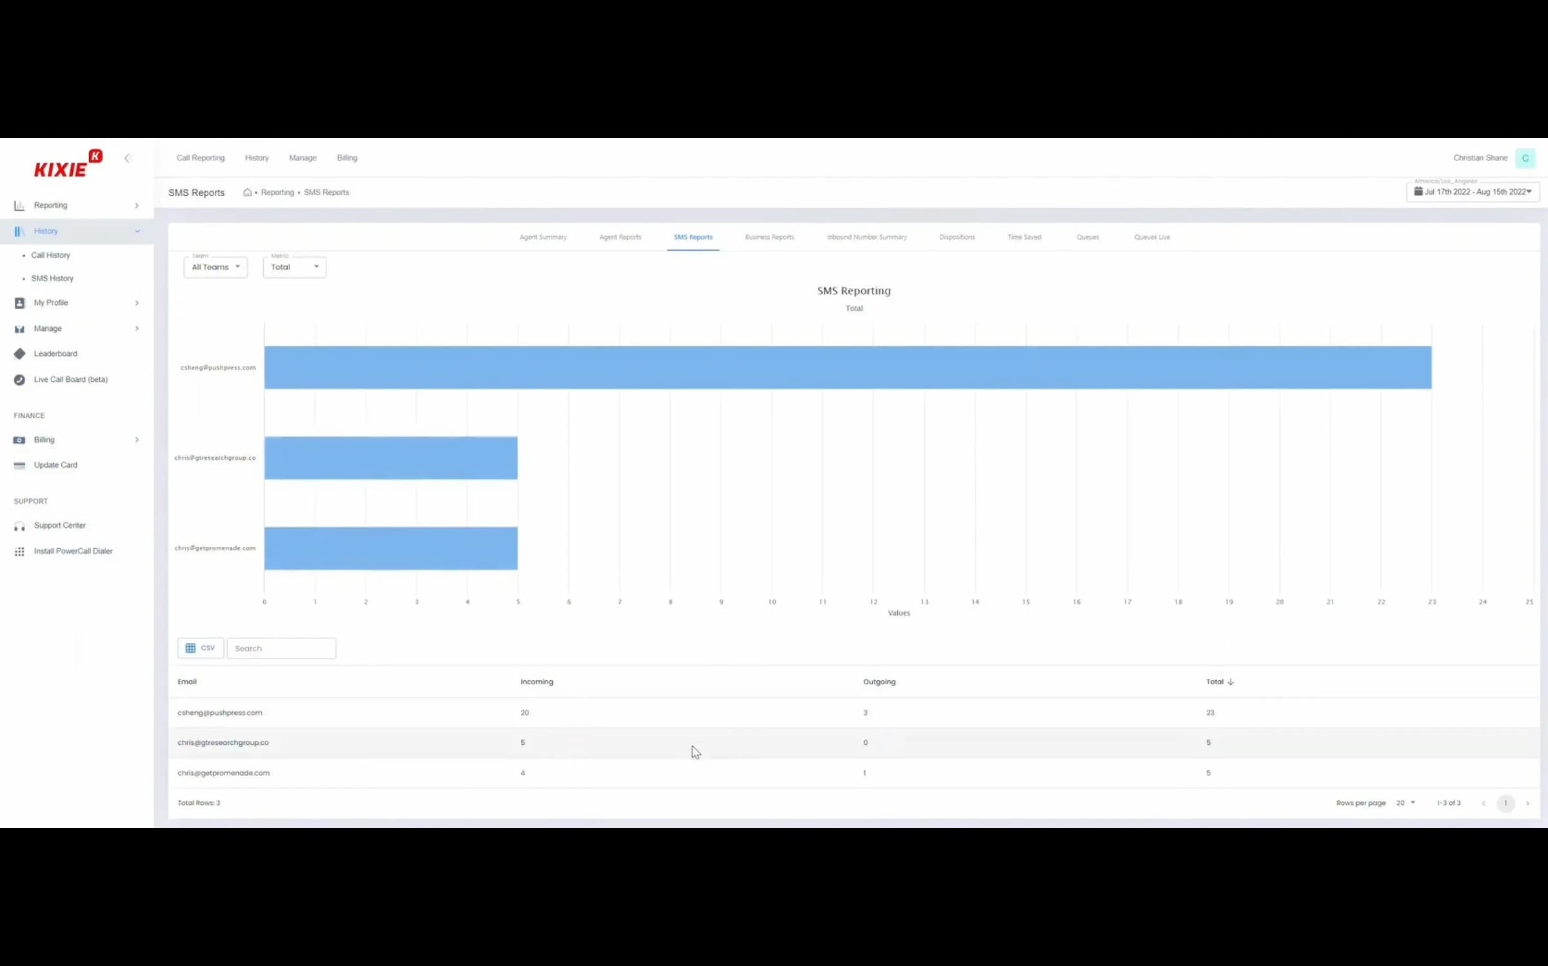Screen dimensions: 1548x966
Task: Click into the table Search field
Action: [281, 648]
